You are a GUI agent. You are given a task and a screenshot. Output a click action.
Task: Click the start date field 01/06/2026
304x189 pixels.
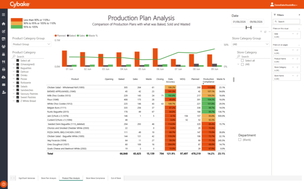(239, 22)
